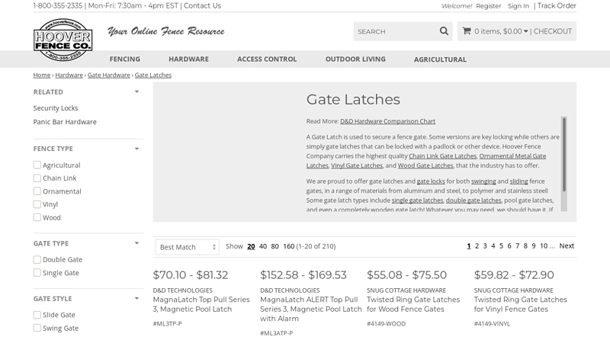Open Twisted Ring Latches for Vinyl Gates
The image size is (610, 343).
[521, 304]
